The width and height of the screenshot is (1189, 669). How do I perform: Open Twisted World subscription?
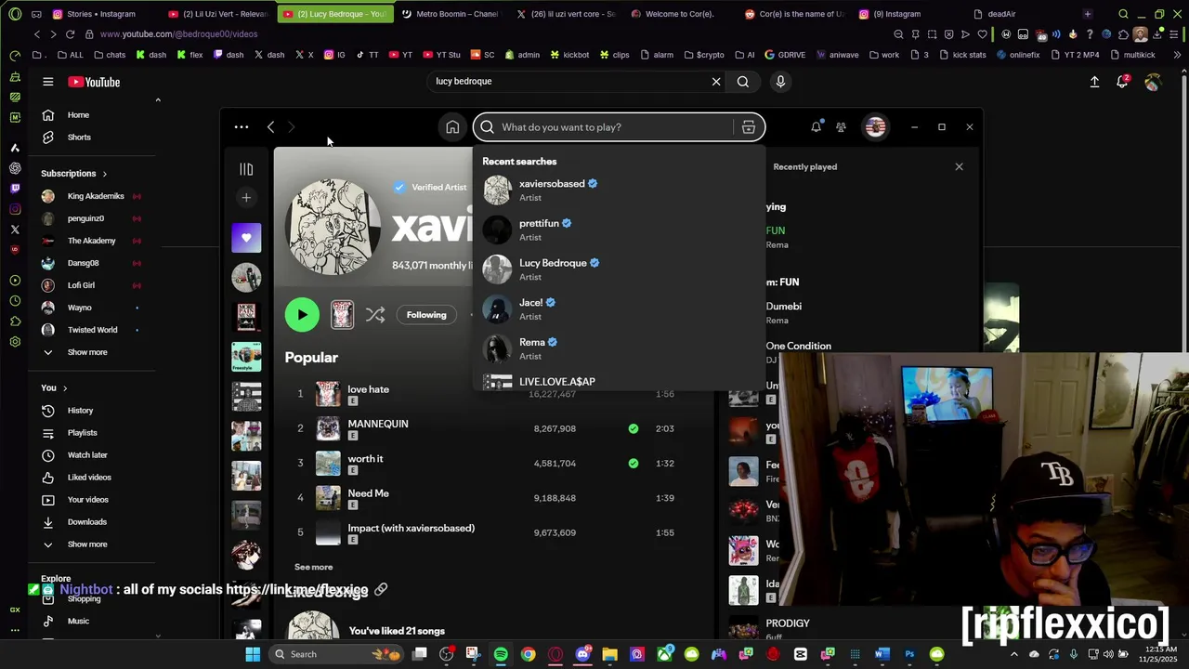[x=93, y=330]
